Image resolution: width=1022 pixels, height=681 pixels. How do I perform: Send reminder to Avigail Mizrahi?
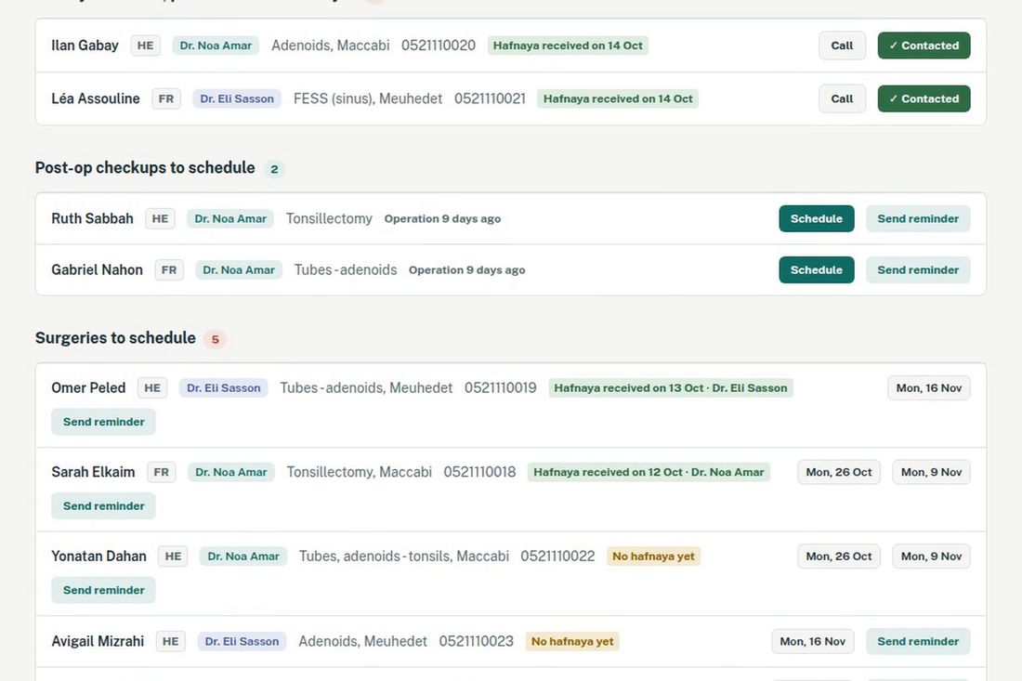[x=918, y=642]
